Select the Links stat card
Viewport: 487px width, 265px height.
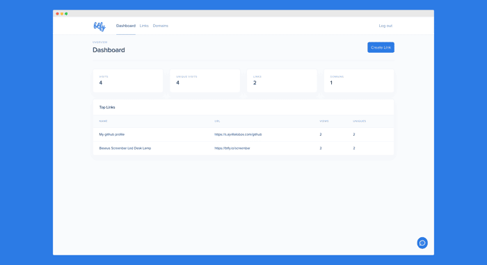point(282,81)
